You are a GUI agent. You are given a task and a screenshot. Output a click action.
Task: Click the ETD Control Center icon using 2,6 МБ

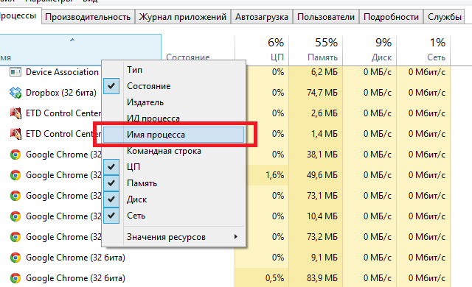coord(15,113)
